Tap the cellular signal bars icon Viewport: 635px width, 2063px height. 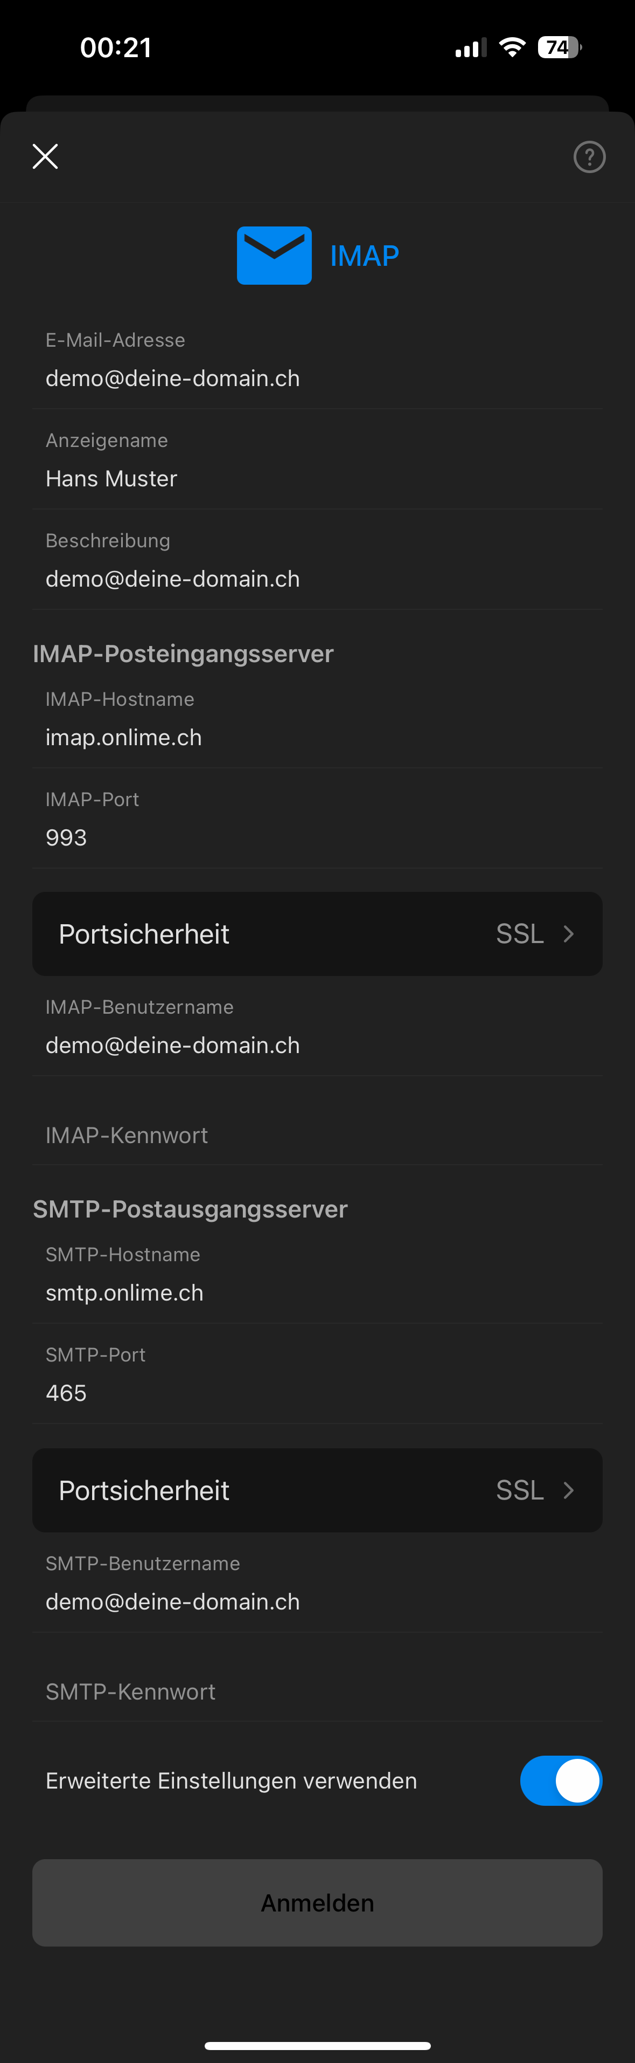point(471,48)
